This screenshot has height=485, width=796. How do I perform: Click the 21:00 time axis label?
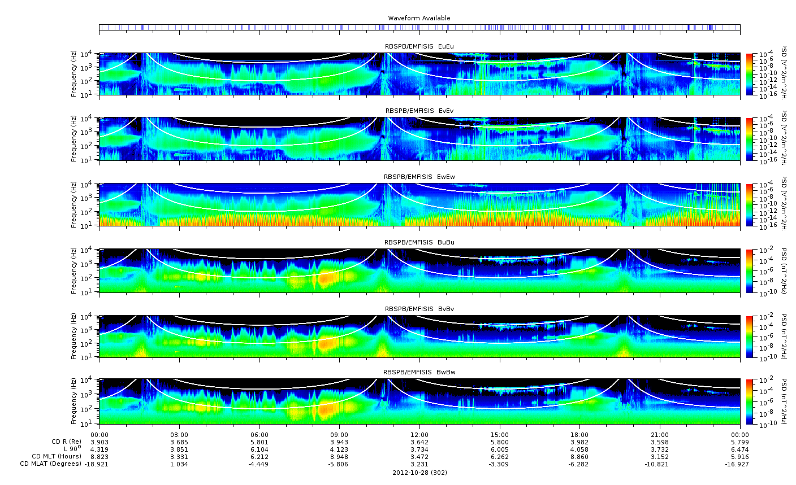659,435
